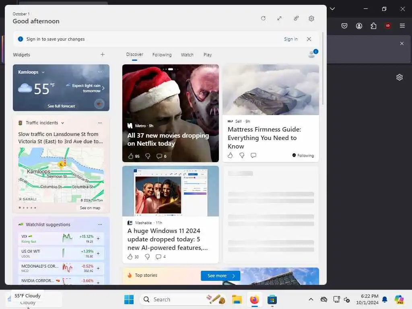Open Firefox list all tabs chevron
The image size is (412, 309).
[332, 9]
